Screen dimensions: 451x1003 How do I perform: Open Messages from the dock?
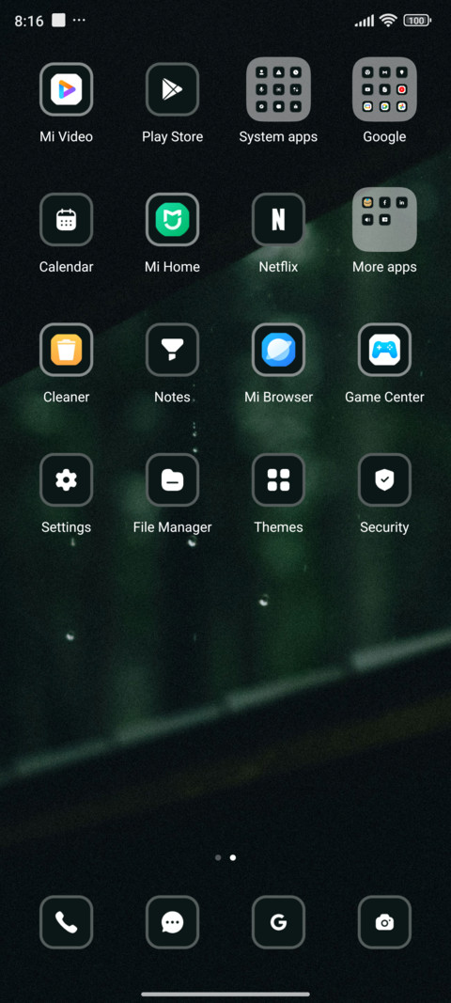click(172, 922)
